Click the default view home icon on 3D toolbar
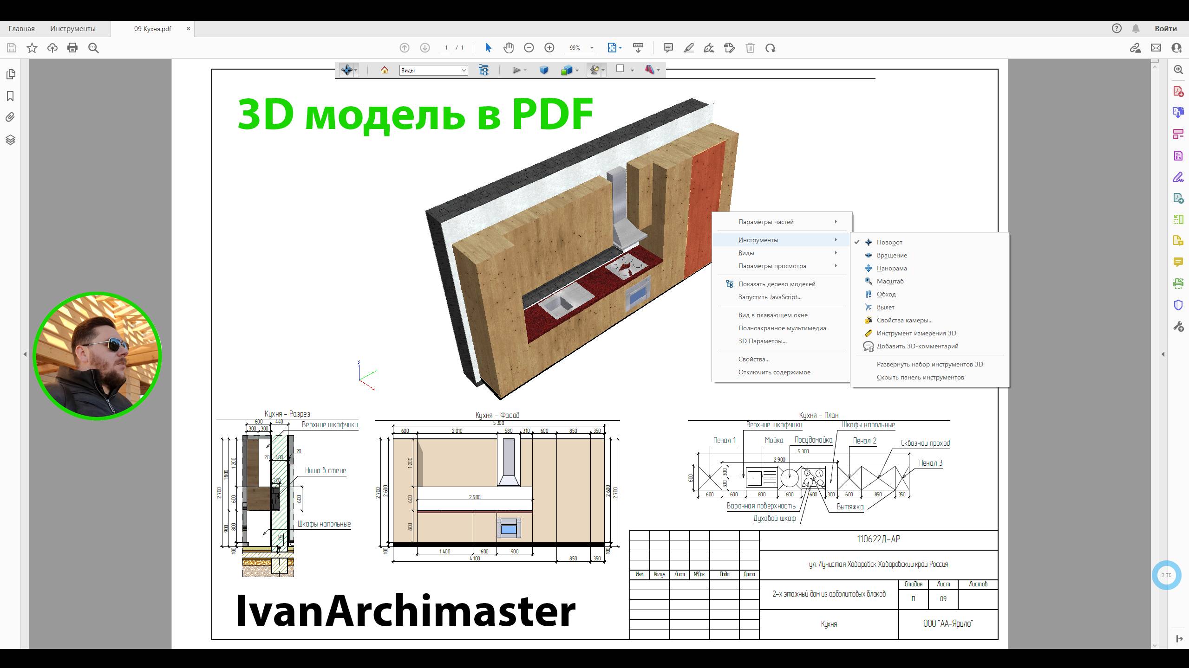 pyautogui.click(x=384, y=70)
